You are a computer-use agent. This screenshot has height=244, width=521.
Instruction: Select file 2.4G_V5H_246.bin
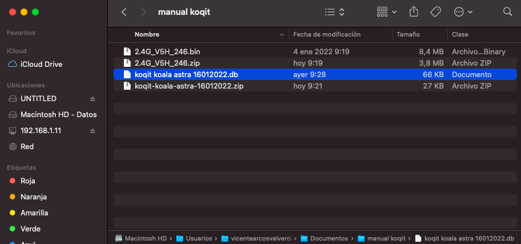(x=167, y=51)
